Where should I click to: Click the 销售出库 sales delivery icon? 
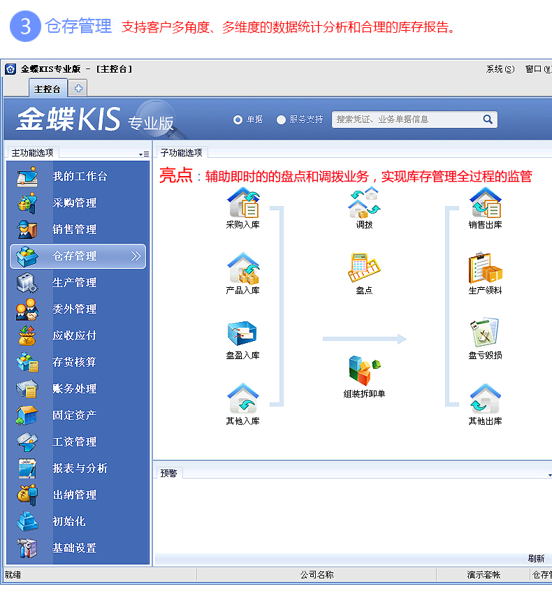[x=485, y=203]
